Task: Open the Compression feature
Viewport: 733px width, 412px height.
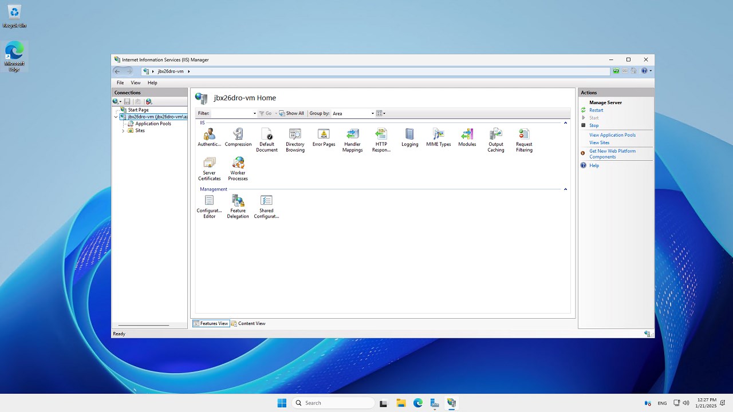Action: click(x=238, y=134)
